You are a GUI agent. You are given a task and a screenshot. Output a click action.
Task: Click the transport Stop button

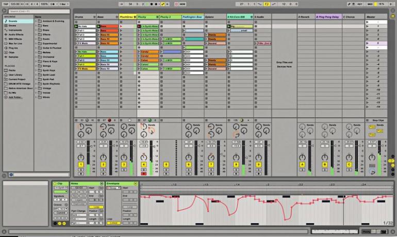coord(152,4)
